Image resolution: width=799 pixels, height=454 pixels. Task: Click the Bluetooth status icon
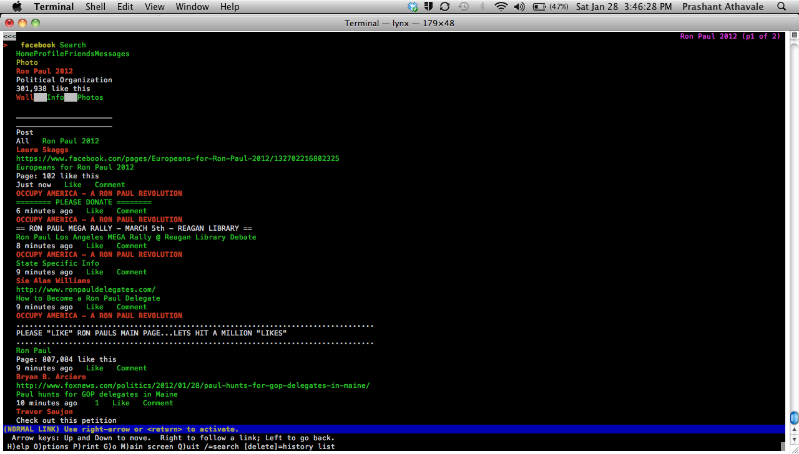[x=482, y=7]
